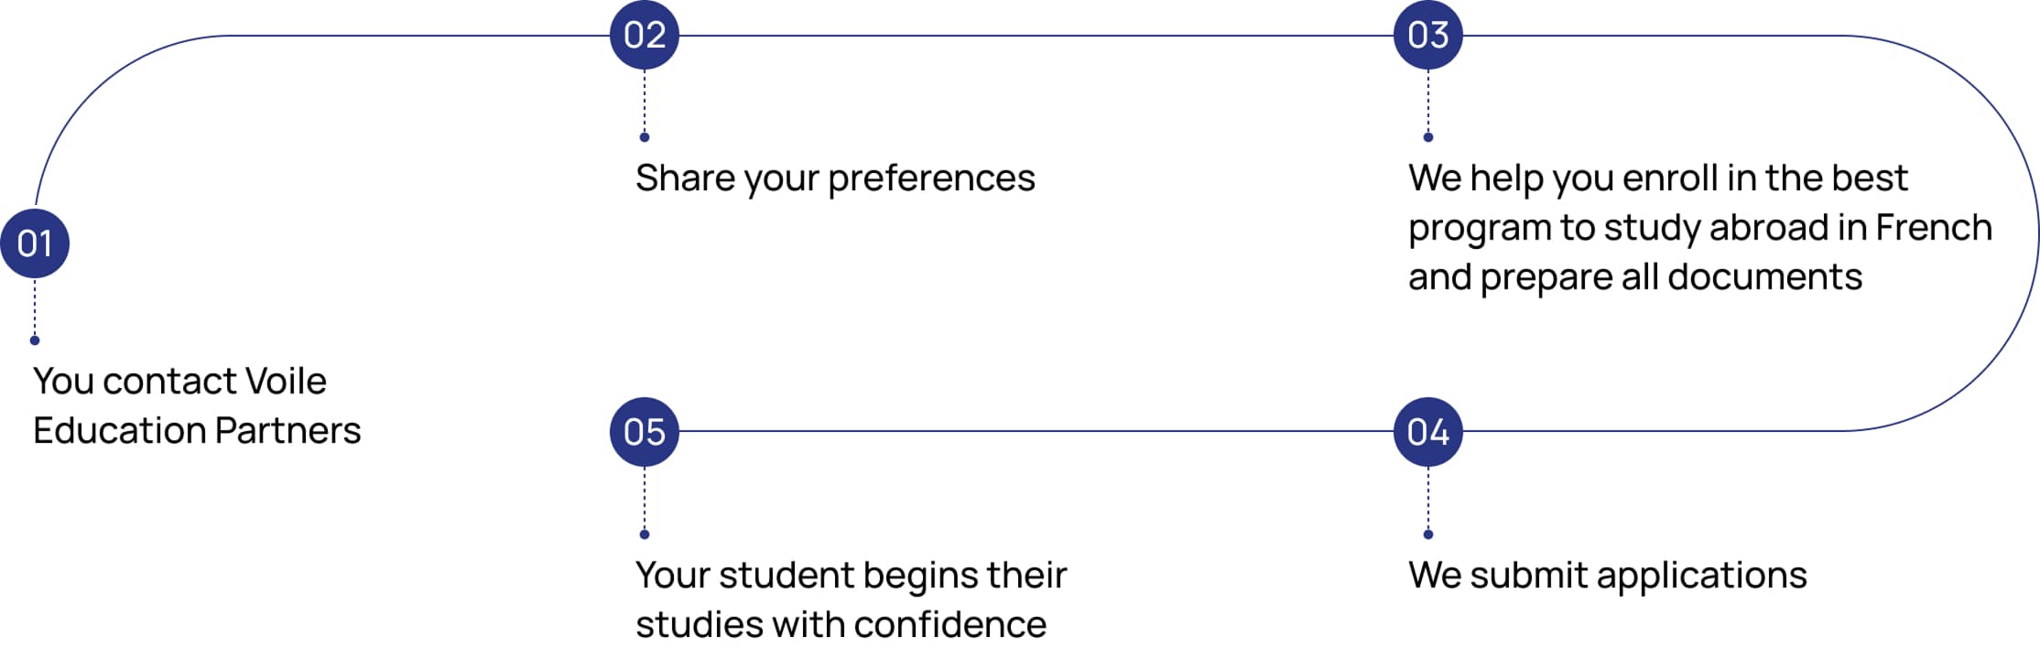Click the line connecting steps 02 and 03
Screen dimensions: 2040x648
[x=1035, y=36]
